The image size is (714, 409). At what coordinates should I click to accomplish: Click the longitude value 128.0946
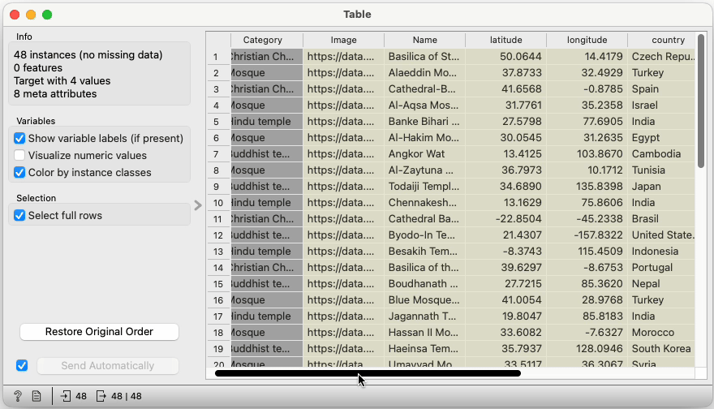click(587, 349)
